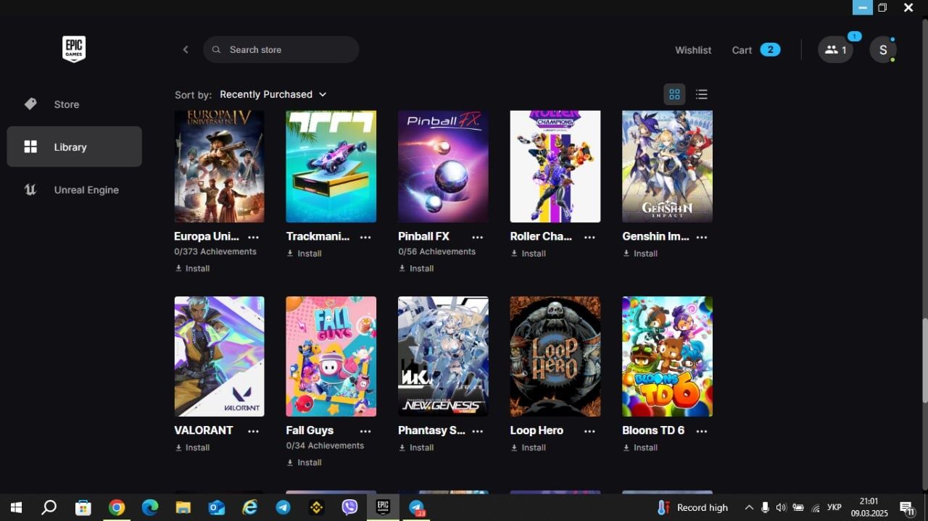Expand the Sort by Recently Purchased dropdown
Viewport: 928px width, 521px height.
(273, 94)
